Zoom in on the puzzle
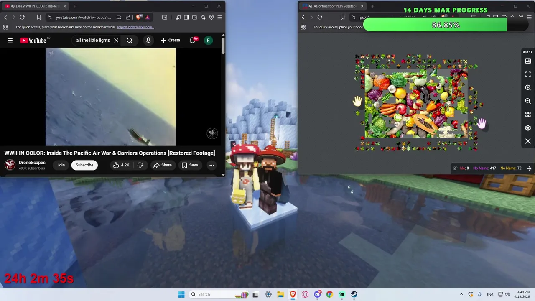 (528, 88)
